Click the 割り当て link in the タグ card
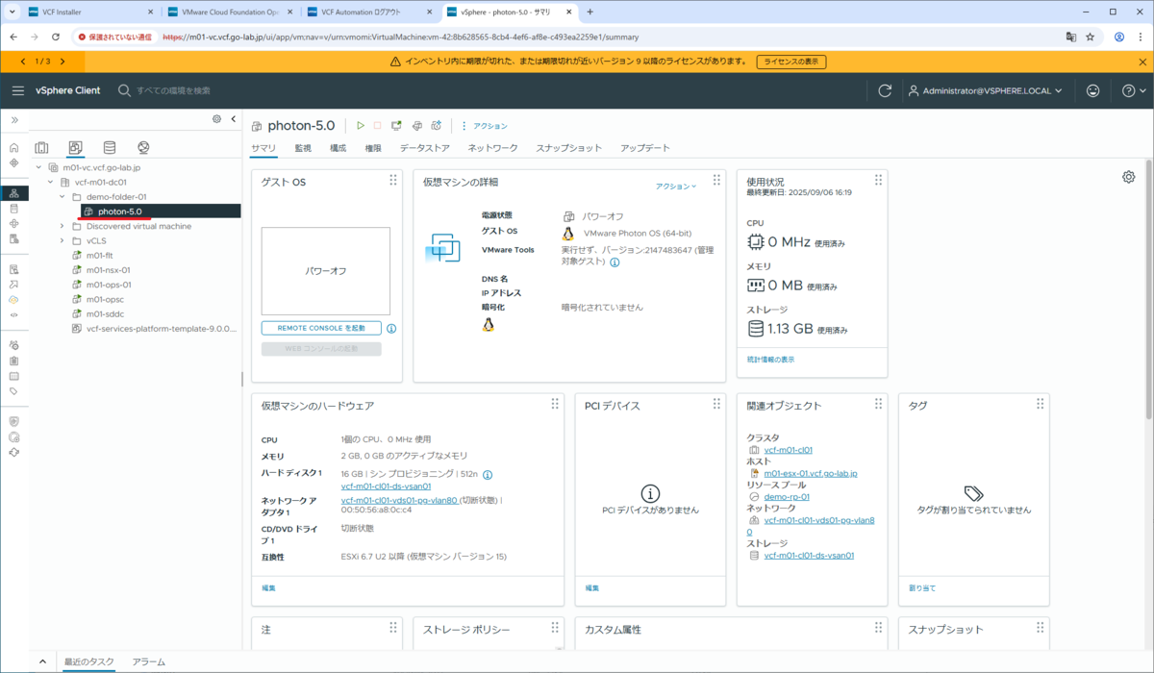The image size is (1154, 673). [x=922, y=587]
